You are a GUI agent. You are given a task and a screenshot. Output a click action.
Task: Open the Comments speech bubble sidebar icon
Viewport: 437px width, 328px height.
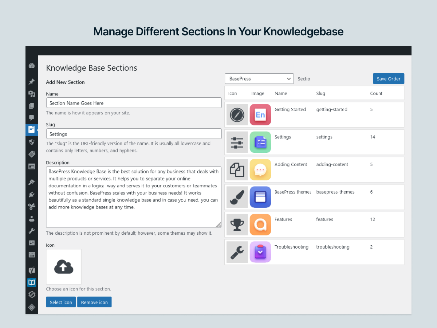pos(32,118)
